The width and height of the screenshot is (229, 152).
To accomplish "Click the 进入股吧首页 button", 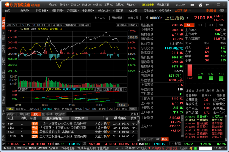I will click(55, 118).
